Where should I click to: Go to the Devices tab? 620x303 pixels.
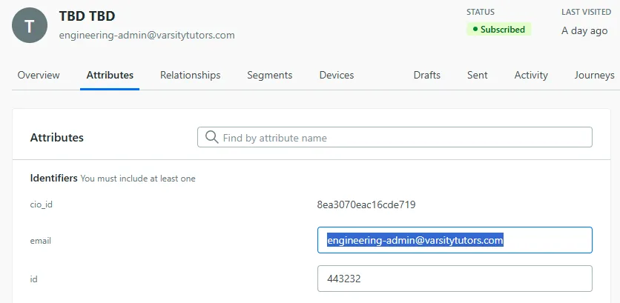pyautogui.click(x=336, y=75)
